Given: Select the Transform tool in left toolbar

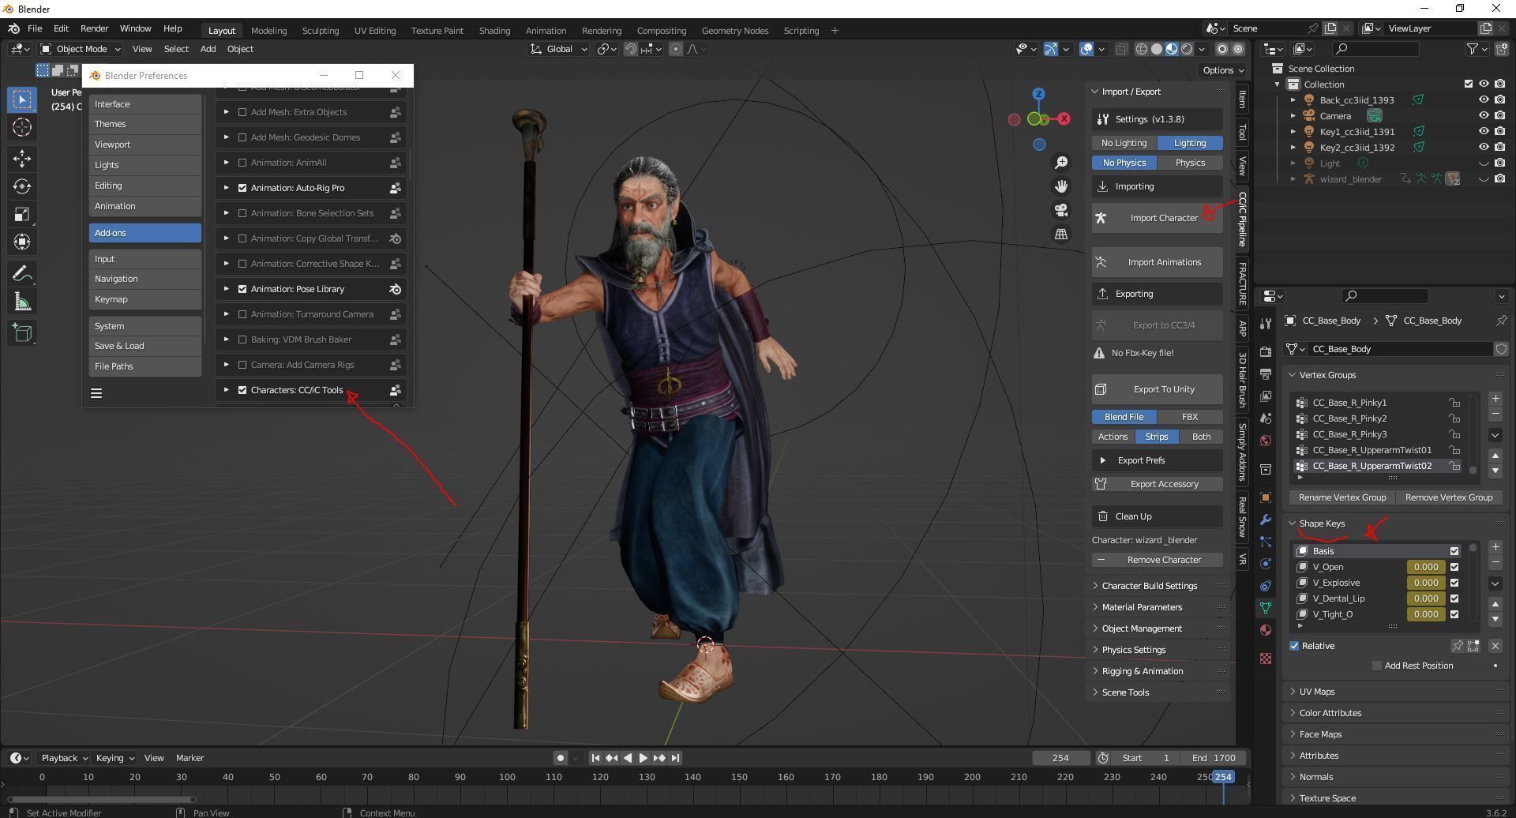Looking at the screenshot, I should point(22,242).
